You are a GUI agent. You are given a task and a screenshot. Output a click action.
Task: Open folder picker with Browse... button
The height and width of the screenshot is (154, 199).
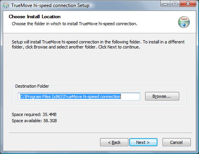click(x=162, y=96)
